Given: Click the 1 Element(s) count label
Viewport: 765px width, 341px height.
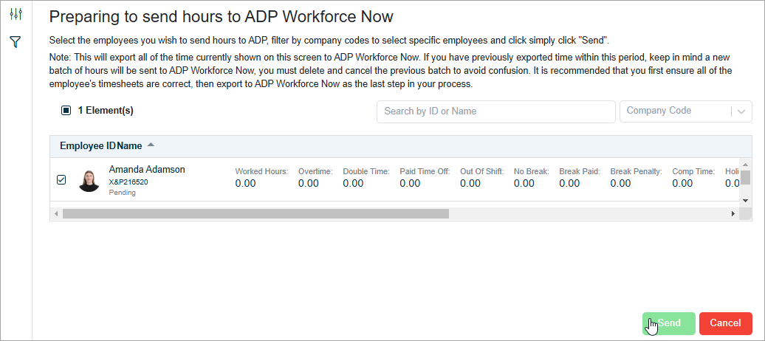Looking at the screenshot, I should (106, 111).
